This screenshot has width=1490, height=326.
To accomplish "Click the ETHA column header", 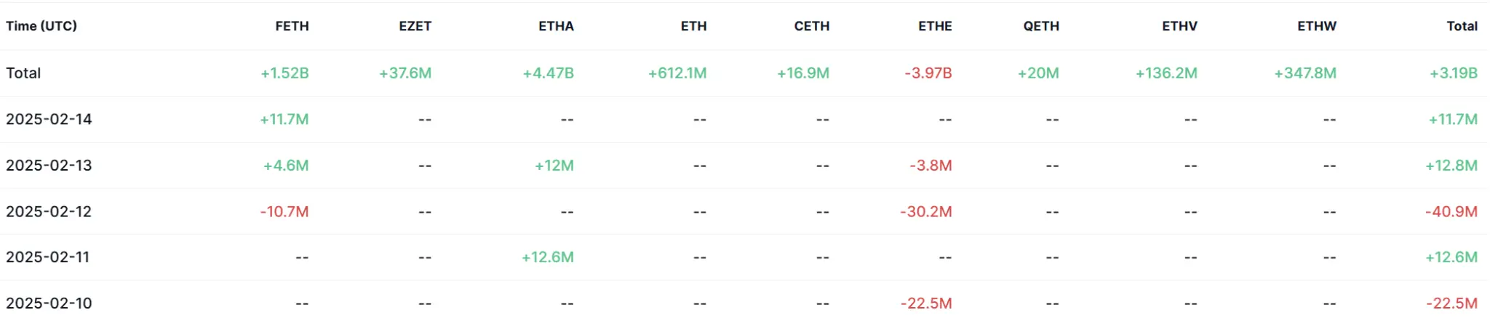I will pyautogui.click(x=556, y=26).
